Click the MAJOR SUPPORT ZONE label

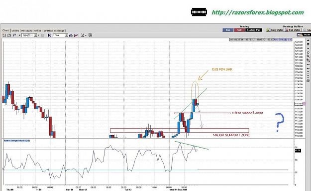click(x=231, y=135)
